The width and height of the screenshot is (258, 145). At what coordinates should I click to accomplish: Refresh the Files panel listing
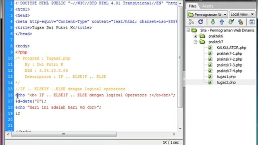pyautogui.click(x=200, y=22)
